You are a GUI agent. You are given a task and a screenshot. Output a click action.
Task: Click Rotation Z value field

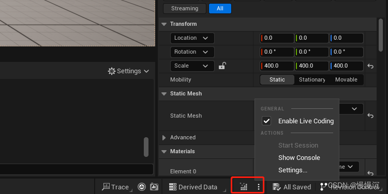(x=347, y=52)
